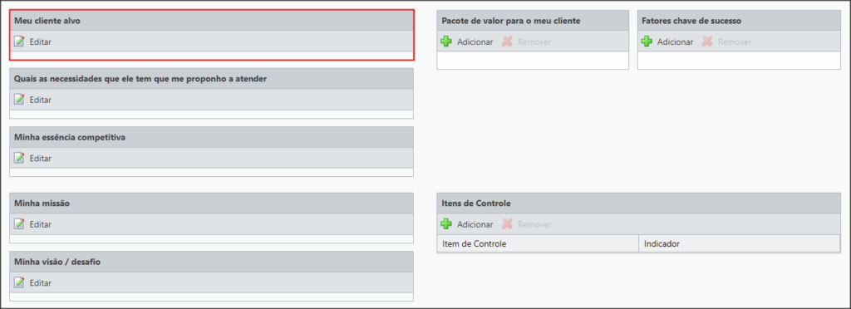The height and width of the screenshot is (309, 851).
Task: Click the Minha visão / desafio title
Action: (57, 262)
